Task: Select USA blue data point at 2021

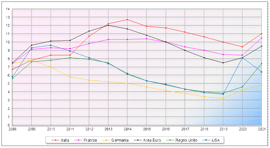Action: tap(262, 72)
